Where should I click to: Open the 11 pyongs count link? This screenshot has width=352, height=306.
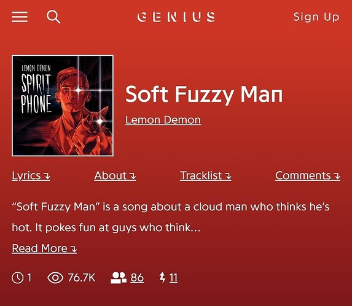click(x=173, y=278)
